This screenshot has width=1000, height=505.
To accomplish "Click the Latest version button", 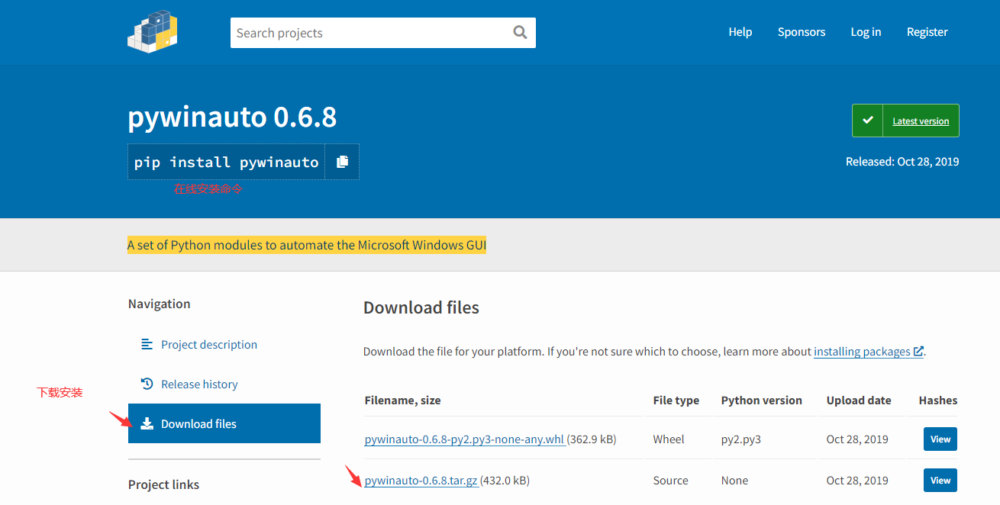I will pos(921,121).
